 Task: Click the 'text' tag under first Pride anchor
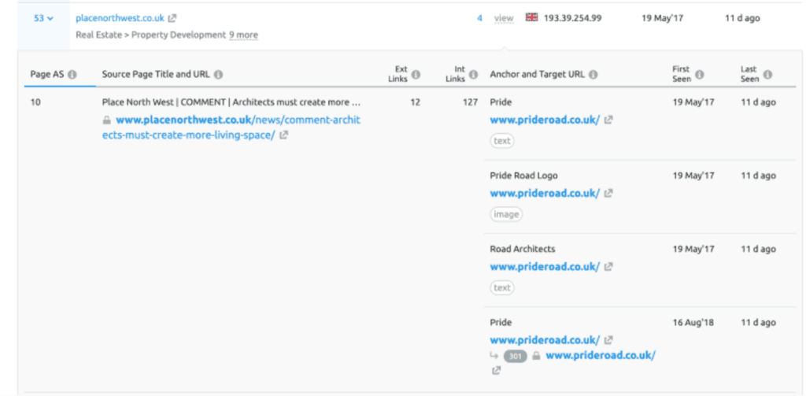click(x=502, y=141)
